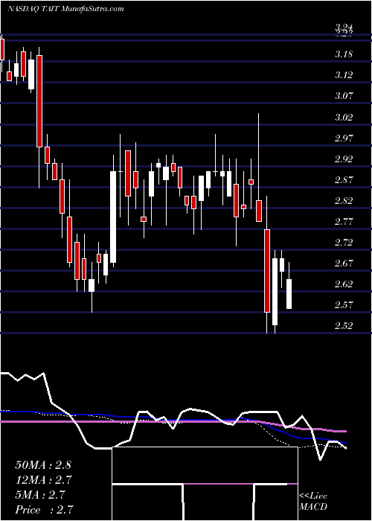
Task: Click the 2.97 price axis label
Action: (x=344, y=138)
